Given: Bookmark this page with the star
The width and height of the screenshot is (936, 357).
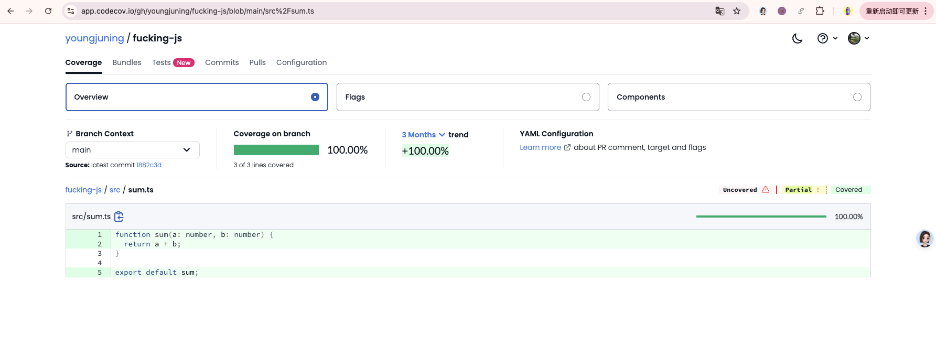Looking at the screenshot, I should [737, 11].
